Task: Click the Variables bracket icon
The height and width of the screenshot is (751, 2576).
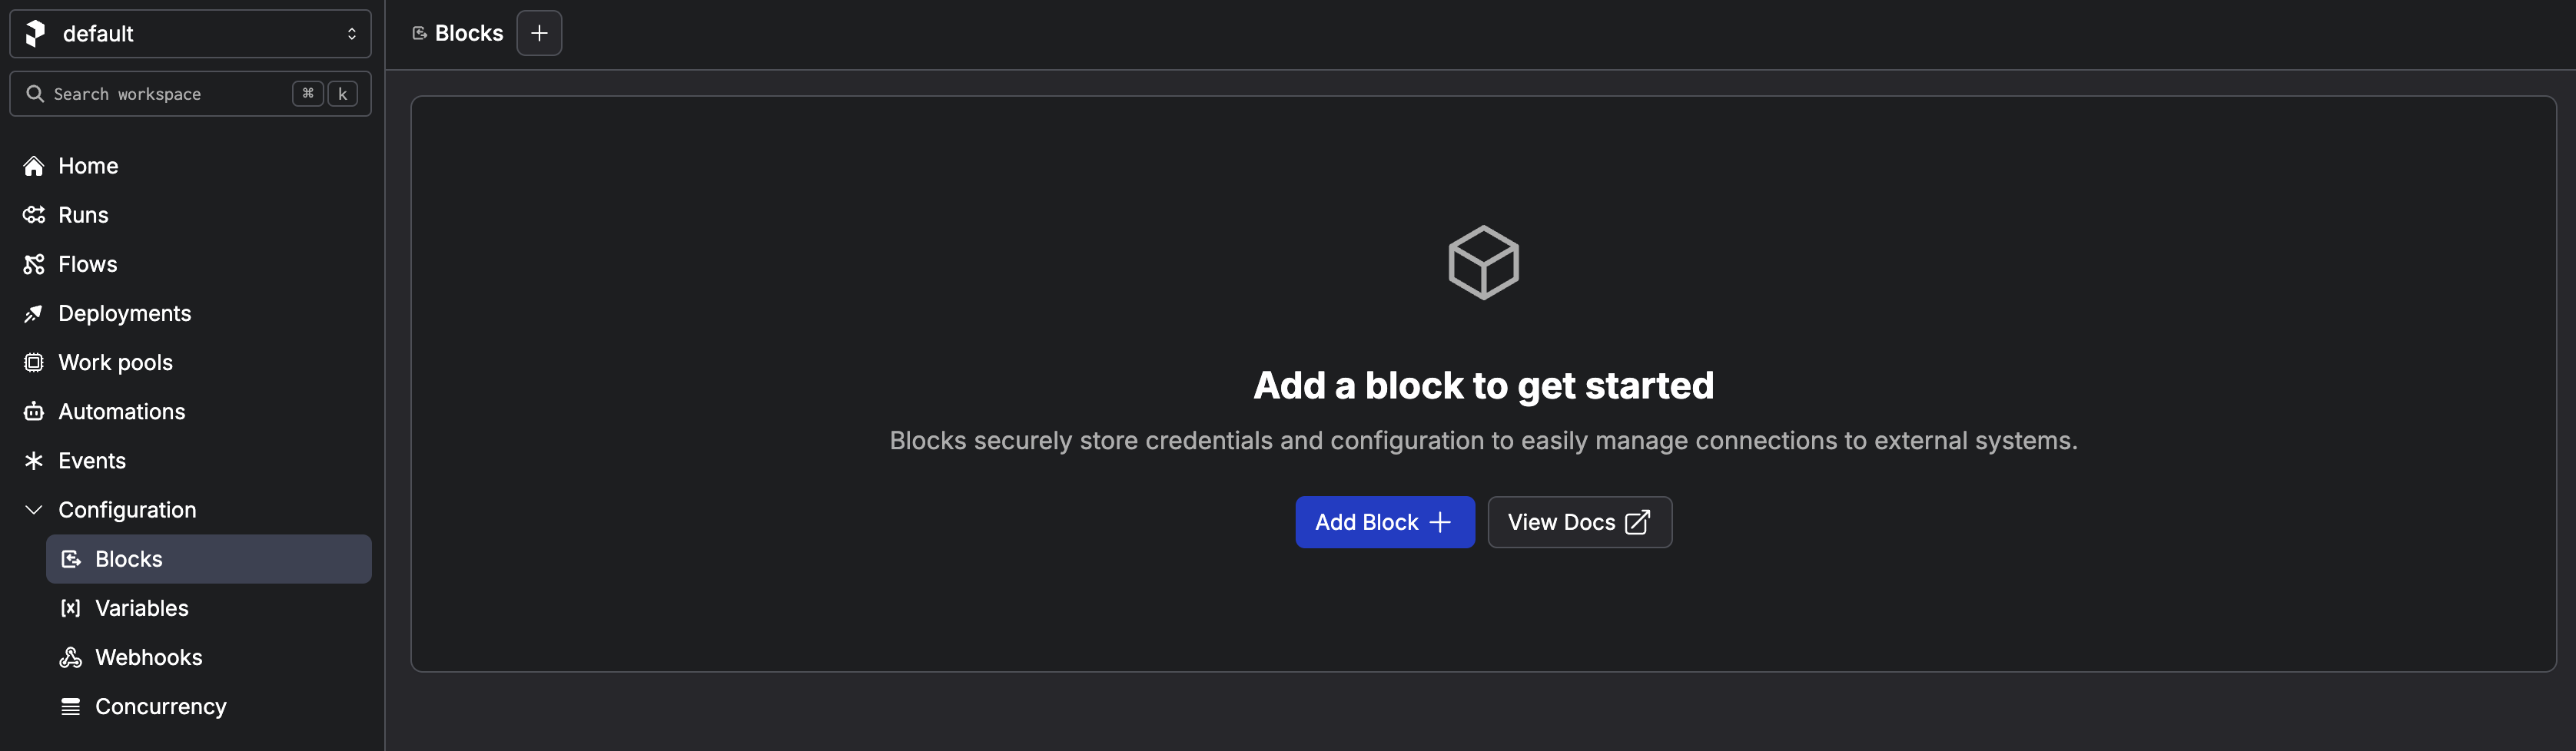Action: 71,608
